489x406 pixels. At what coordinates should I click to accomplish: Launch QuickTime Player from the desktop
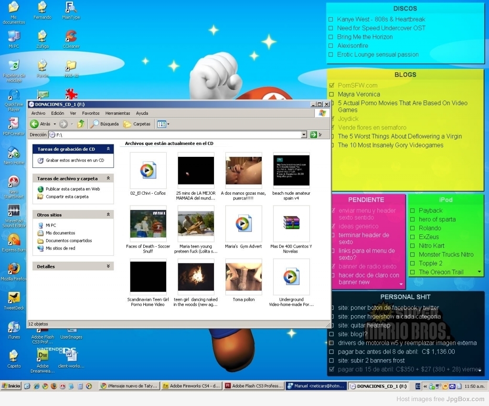coord(14,100)
